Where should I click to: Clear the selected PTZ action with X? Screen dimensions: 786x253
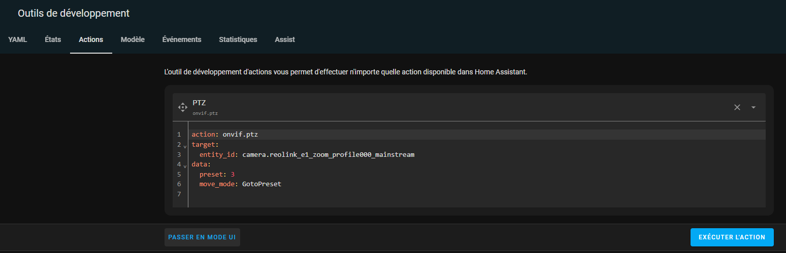pyautogui.click(x=737, y=107)
